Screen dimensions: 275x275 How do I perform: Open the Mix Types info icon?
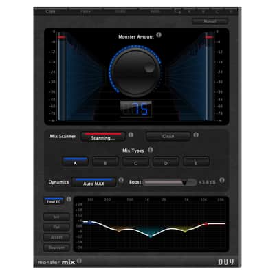(151, 150)
